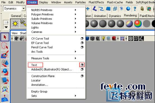Choose the Paint Selection tool
The height and width of the screenshot is (103, 155).
tap(5, 54)
